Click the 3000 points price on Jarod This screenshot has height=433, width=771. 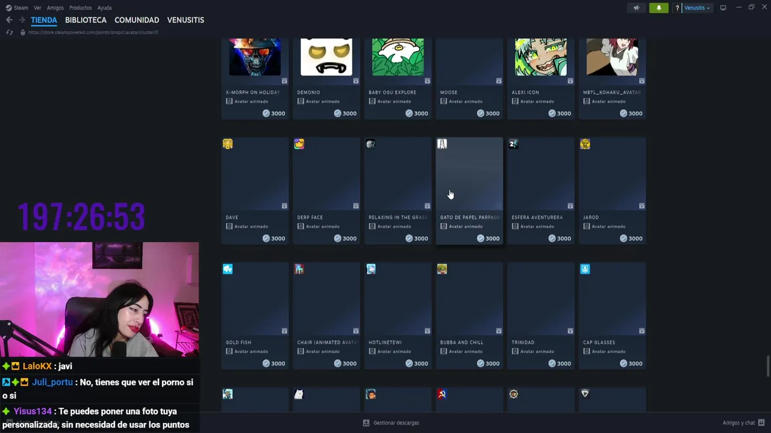pyautogui.click(x=631, y=238)
